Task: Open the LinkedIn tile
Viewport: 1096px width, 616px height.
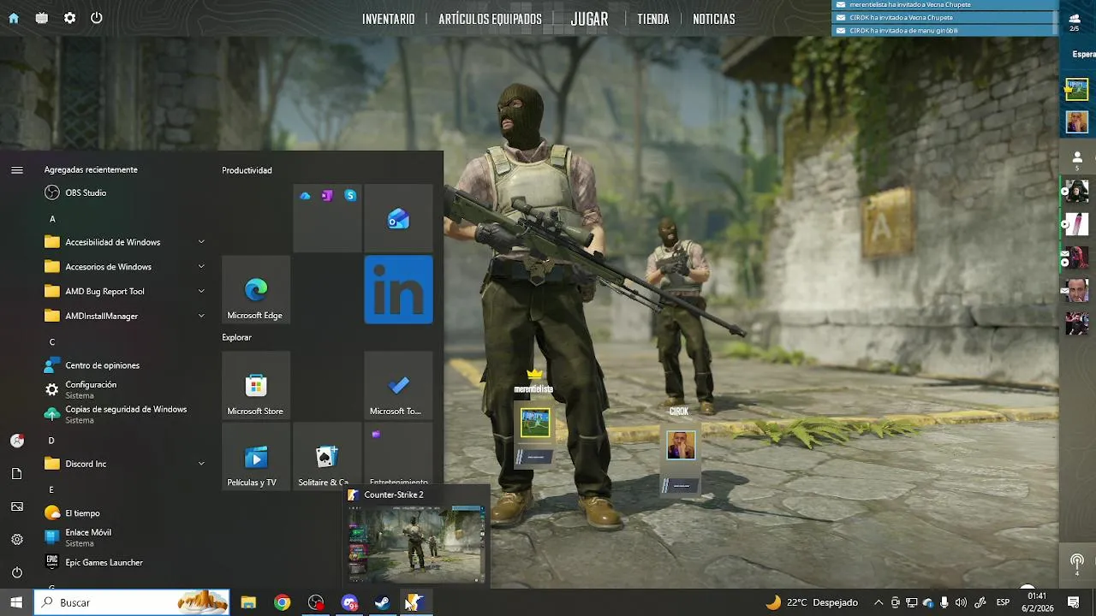Action: point(398,289)
